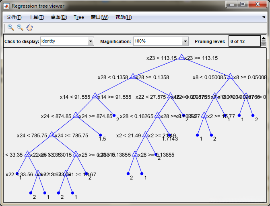Image resolution: width=270 pixels, height=206 pixels.
Task: Click the MATLAB logo in title bar
Action: pyautogui.click(x=6, y=6)
